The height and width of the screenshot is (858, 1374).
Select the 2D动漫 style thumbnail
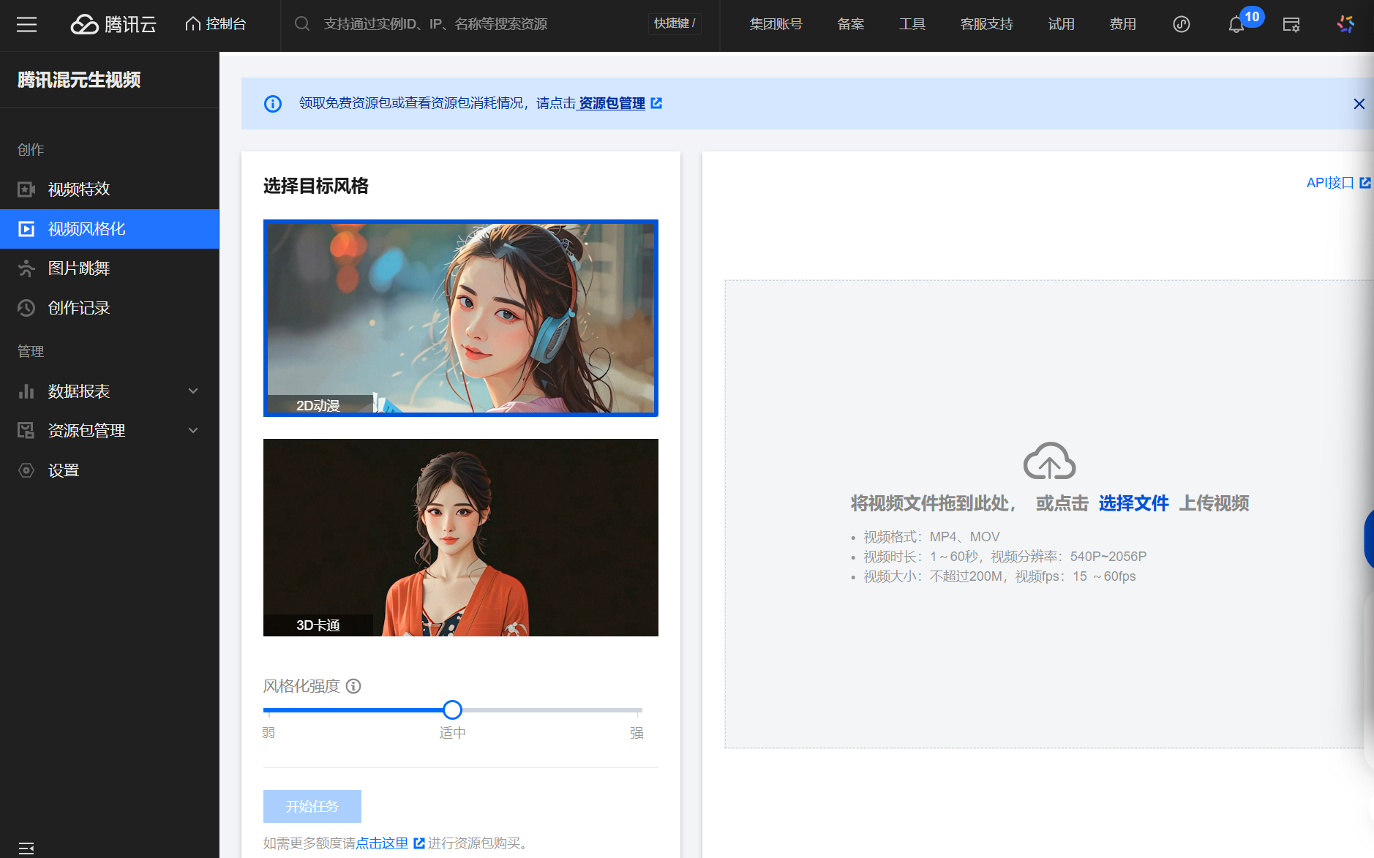461,318
